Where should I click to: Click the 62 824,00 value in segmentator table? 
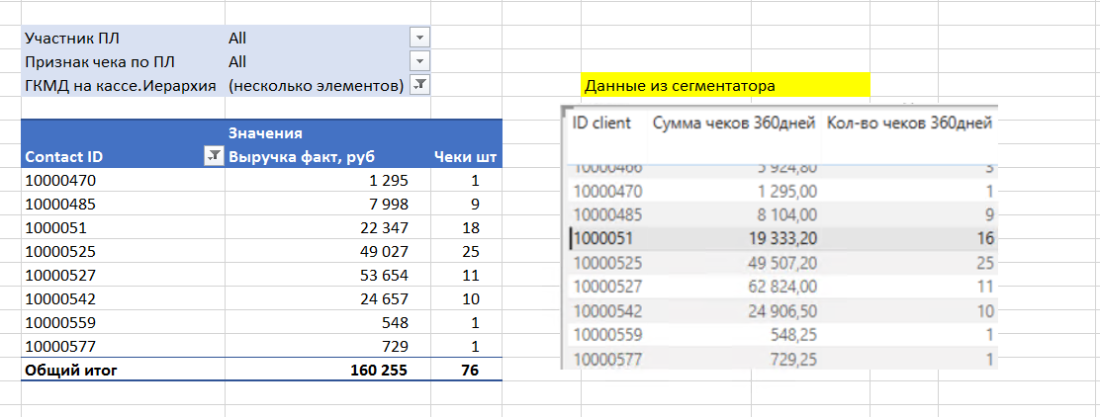(x=780, y=288)
